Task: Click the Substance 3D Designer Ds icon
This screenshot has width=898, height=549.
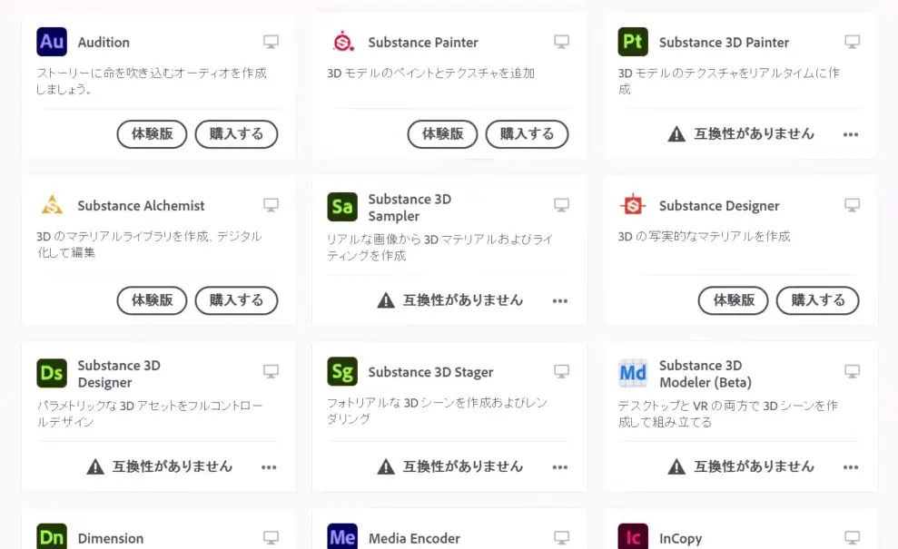Action: pyautogui.click(x=52, y=373)
